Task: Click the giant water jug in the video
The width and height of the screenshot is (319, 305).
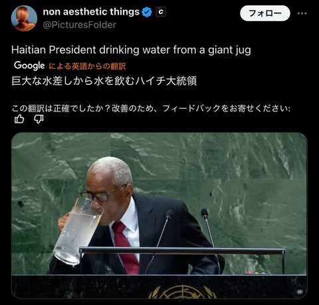Action: 77,231
